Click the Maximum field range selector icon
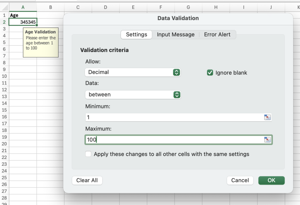This screenshot has height=205, width=300. coord(267,140)
